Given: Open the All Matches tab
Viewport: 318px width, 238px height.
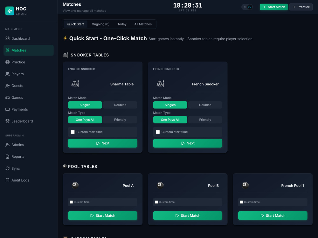Looking at the screenshot, I should [143, 24].
